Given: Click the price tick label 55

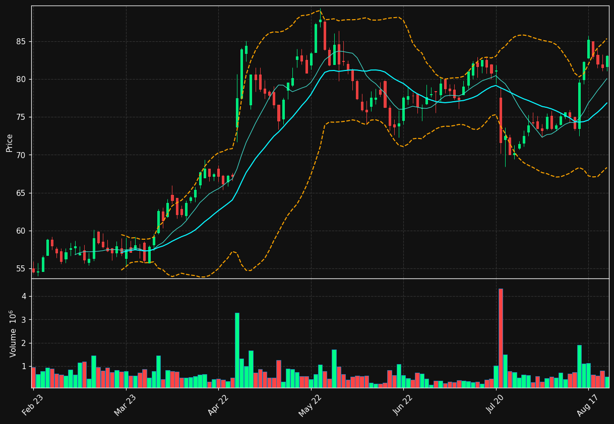Looking at the screenshot, I should [x=22, y=269].
